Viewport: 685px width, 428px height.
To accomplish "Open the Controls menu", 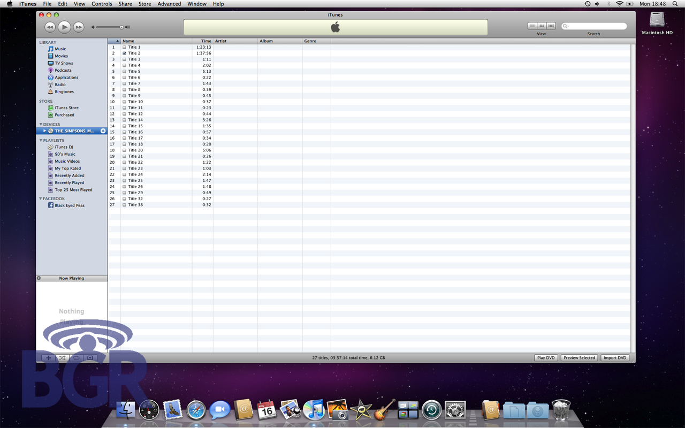I will pos(102,4).
